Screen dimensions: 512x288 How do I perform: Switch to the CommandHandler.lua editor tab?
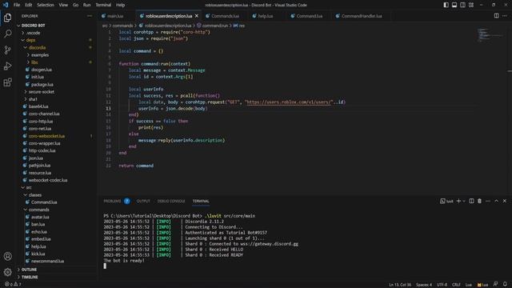click(362, 16)
